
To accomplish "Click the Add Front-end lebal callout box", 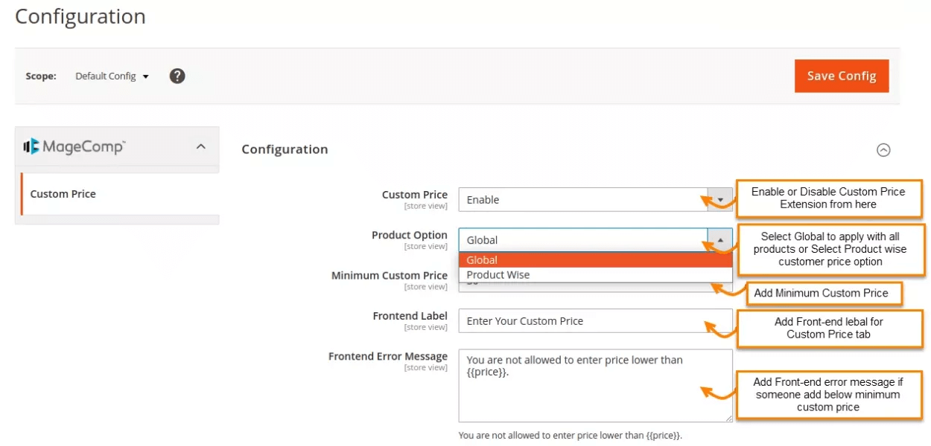I will (828, 328).
